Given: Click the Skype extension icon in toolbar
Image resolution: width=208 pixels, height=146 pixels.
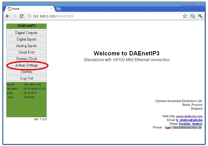Looking at the screenshot, I should pyautogui.click(x=192, y=16).
